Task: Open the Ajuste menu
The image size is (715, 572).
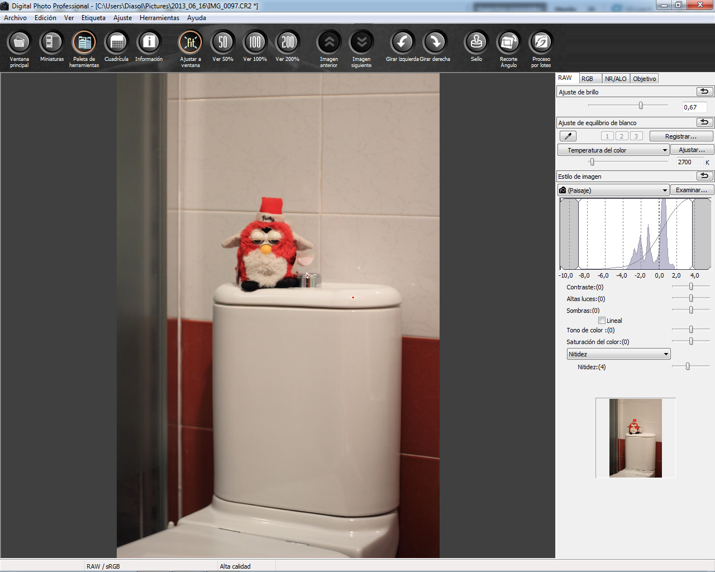Action: [122, 18]
